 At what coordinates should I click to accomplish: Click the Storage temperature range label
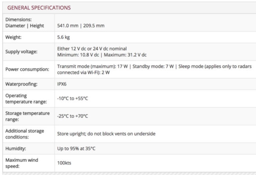[x=27, y=116]
